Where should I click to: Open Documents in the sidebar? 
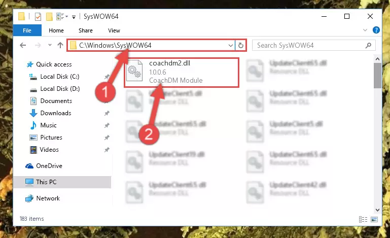point(51,101)
